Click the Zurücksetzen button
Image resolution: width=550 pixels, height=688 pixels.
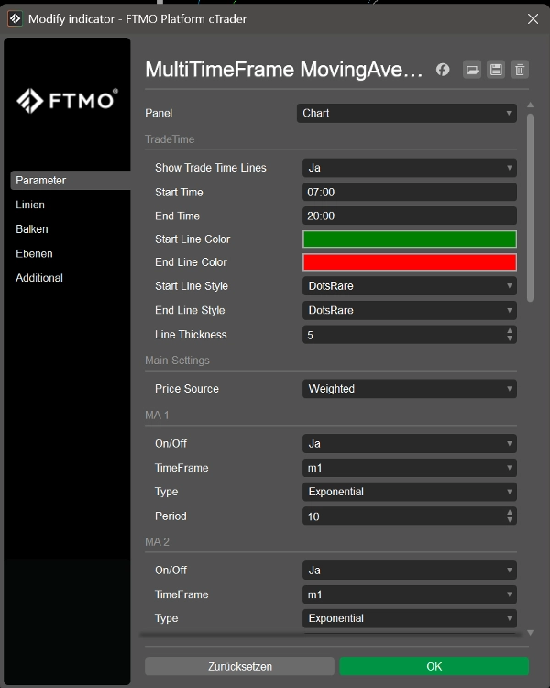(239, 666)
